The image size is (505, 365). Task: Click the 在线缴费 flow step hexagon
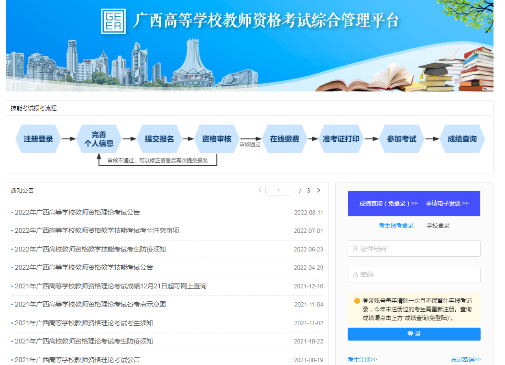click(x=285, y=139)
